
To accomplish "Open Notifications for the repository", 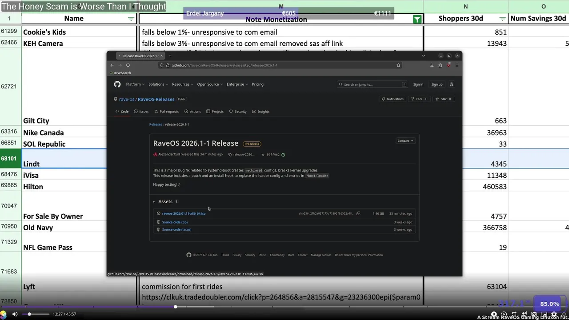I will click(393, 99).
